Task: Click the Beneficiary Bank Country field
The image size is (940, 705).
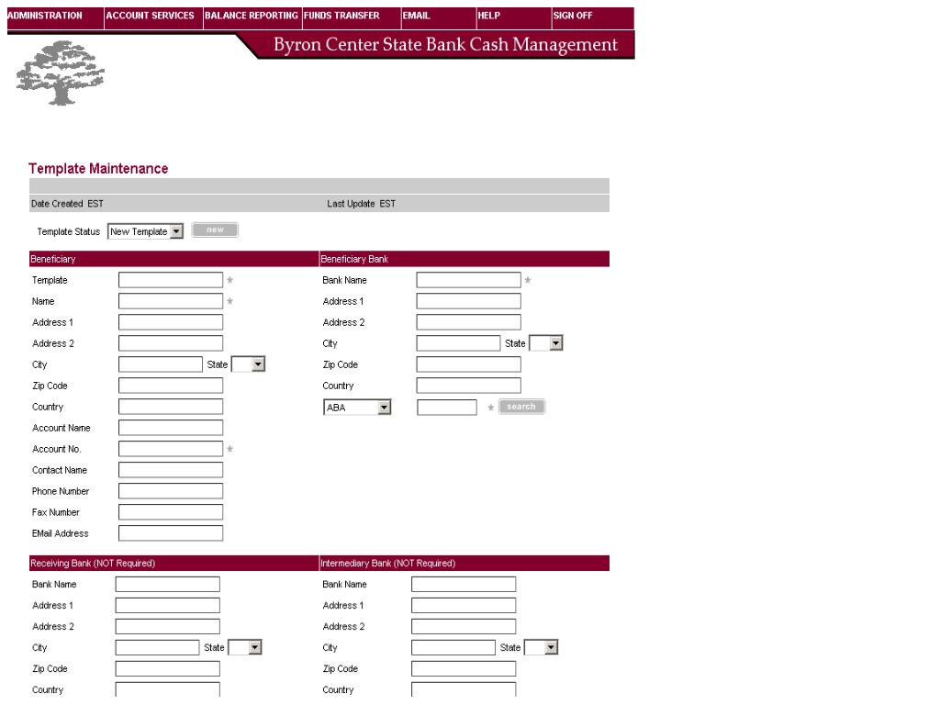Action: pos(469,386)
